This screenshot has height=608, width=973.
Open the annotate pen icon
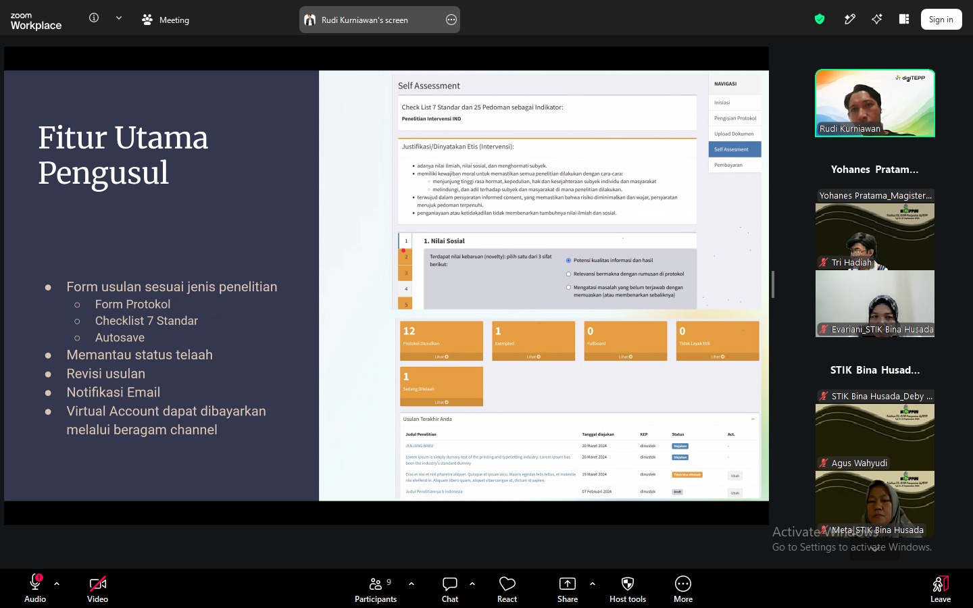tap(850, 20)
